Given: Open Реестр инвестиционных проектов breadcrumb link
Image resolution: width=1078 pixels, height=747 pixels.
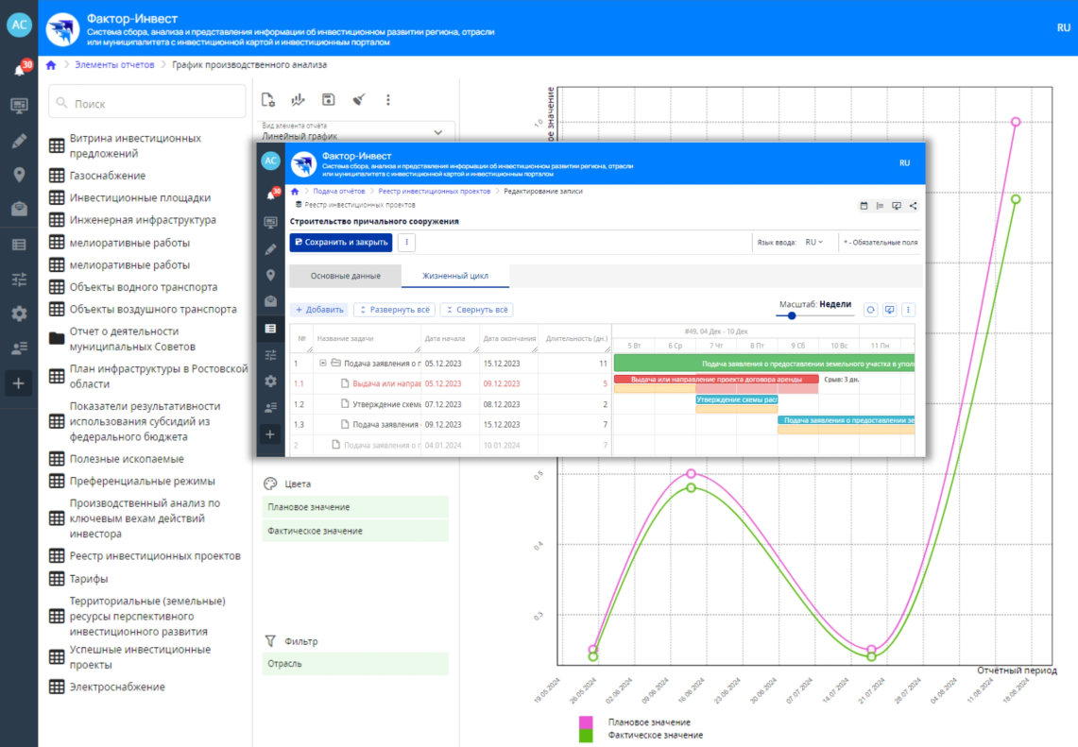Looking at the screenshot, I should pyautogui.click(x=434, y=192).
